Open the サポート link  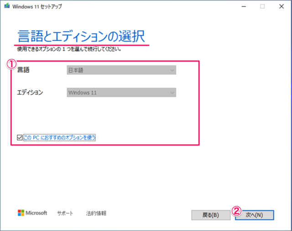click(65, 213)
